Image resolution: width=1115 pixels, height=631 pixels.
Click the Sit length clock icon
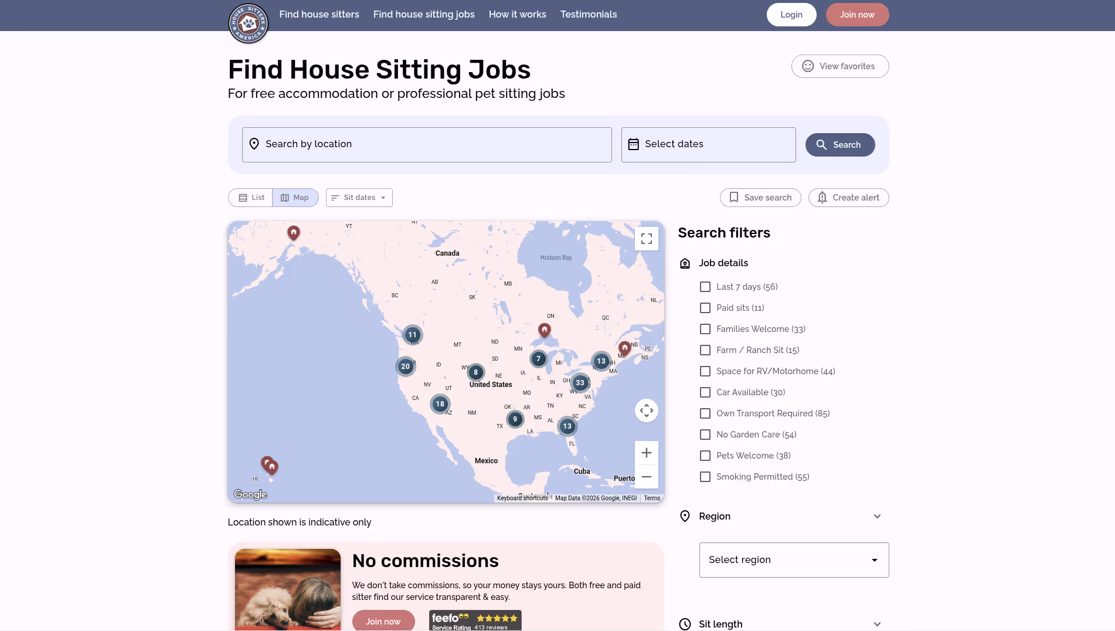pos(685,624)
